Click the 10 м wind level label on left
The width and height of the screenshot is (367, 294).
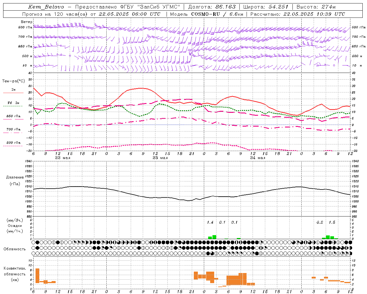27,65
